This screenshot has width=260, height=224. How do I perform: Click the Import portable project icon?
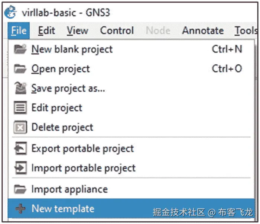pyautogui.click(x=20, y=168)
